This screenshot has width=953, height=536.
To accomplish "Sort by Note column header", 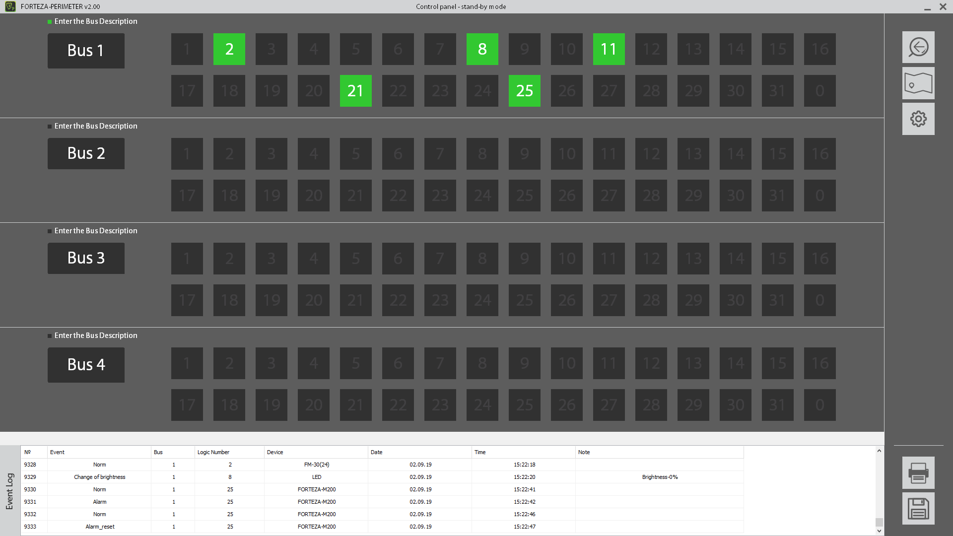I will pyautogui.click(x=660, y=452).
